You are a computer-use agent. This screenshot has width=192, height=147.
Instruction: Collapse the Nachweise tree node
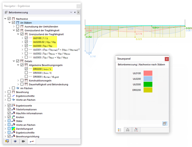(5, 19)
